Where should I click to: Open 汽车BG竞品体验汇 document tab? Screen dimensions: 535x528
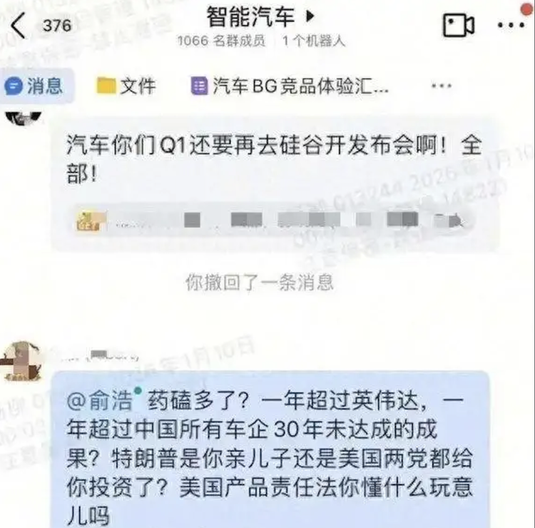[x=290, y=86]
